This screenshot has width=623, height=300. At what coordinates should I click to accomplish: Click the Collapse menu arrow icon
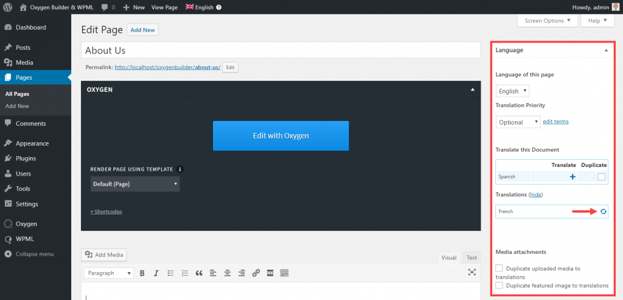pos(7,254)
